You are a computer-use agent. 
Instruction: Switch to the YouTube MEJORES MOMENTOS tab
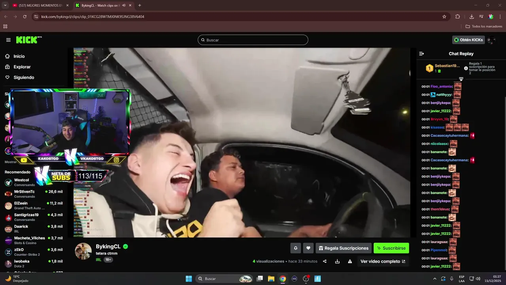tap(40, 6)
